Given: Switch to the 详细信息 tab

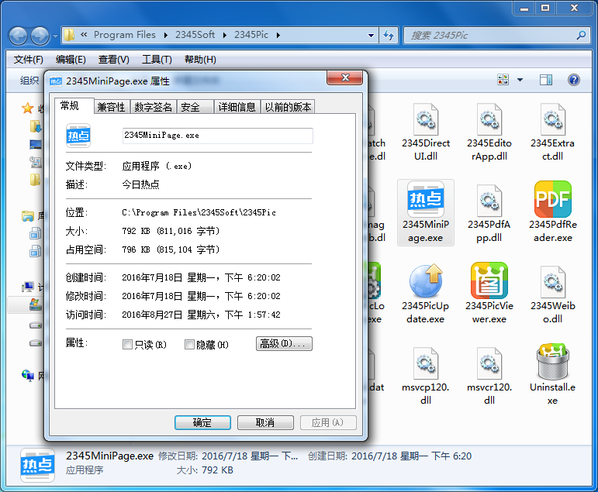Looking at the screenshot, I should pyautogui.click(x=237, y=107).
